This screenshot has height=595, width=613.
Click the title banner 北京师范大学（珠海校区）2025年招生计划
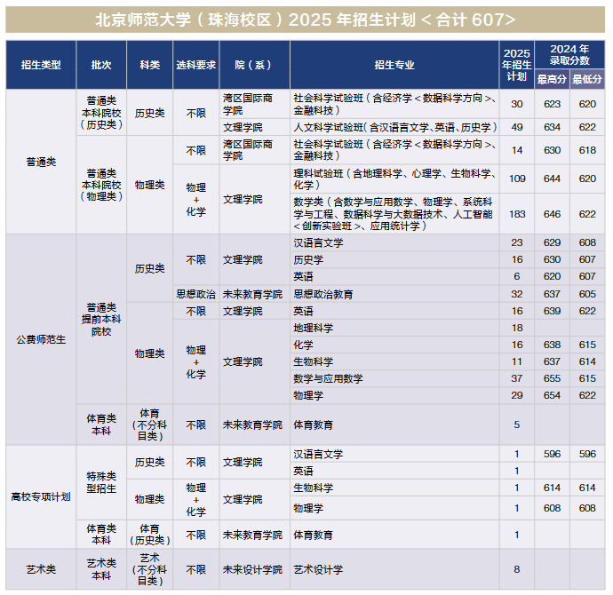[x=306, y=20]
